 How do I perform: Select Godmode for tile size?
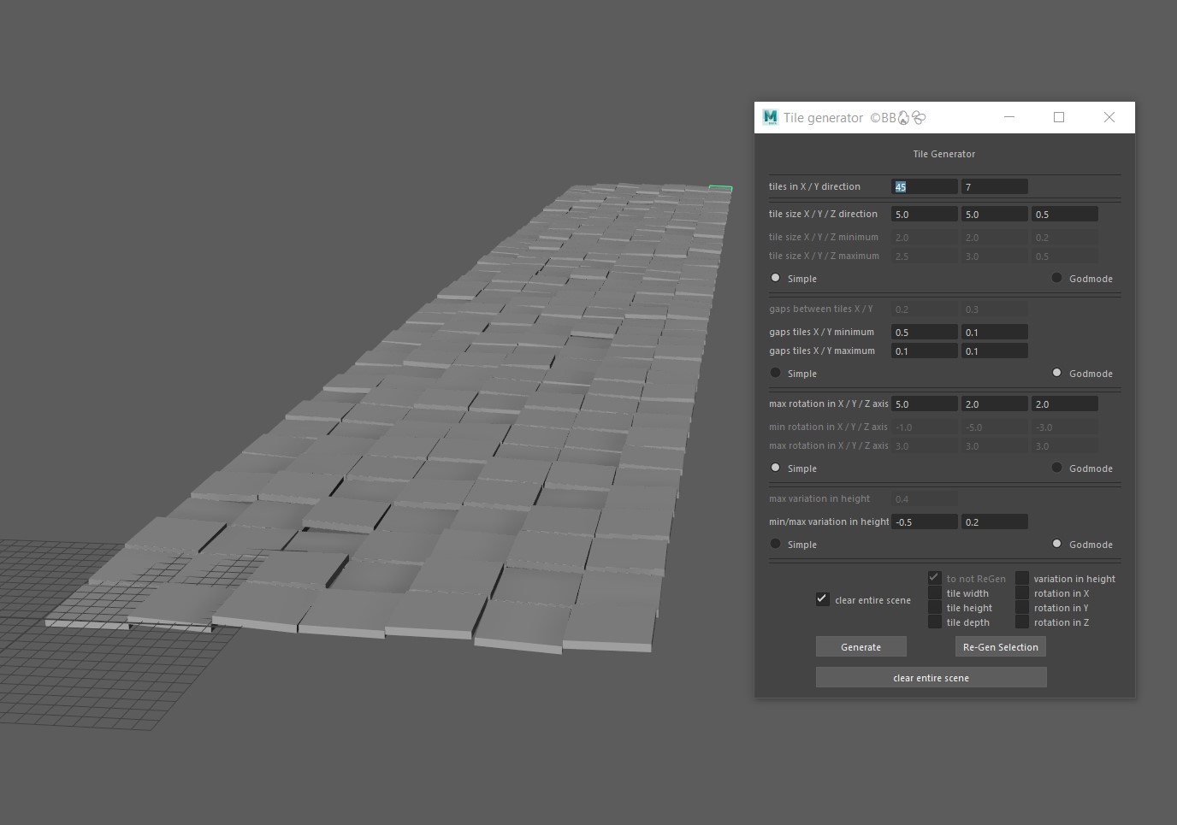pyautogui.click(x=1057, y=278)
